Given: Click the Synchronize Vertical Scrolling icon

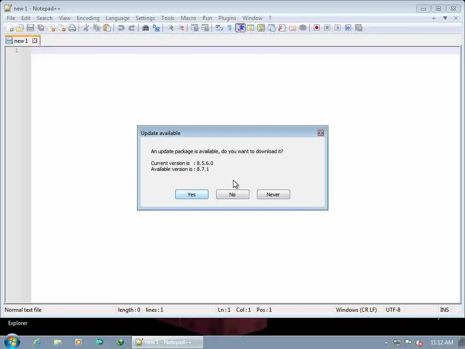Looking at the screenshot, I should point(194,28).
